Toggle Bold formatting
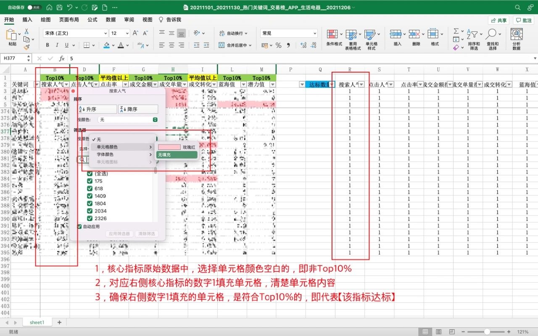 pyautogui.click(x=47, y=45)
